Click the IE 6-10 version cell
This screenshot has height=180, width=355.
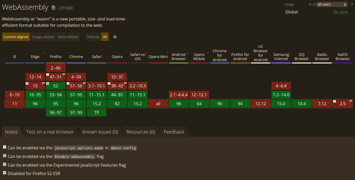pos(15,95)
